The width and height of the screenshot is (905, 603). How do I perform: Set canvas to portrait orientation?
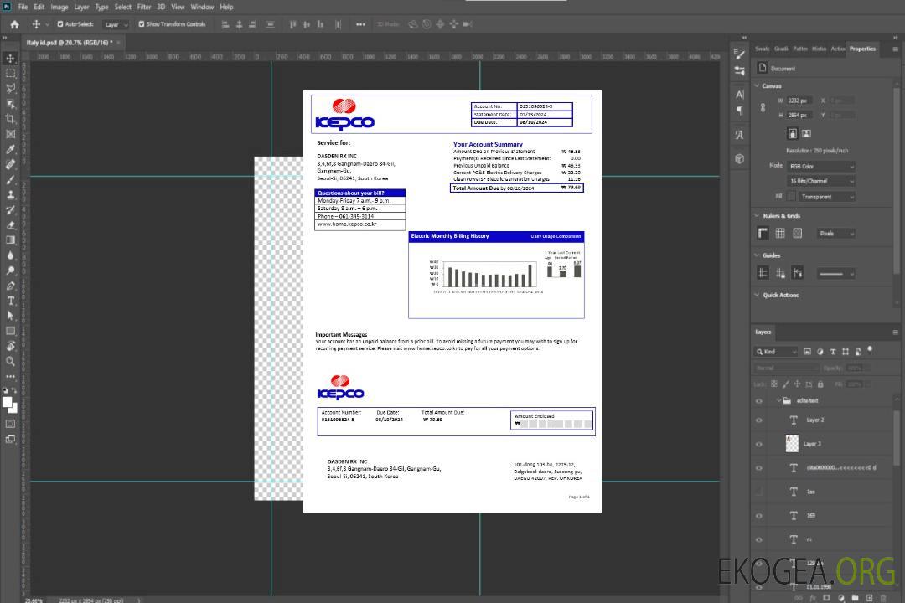click(x=793, y=133)
